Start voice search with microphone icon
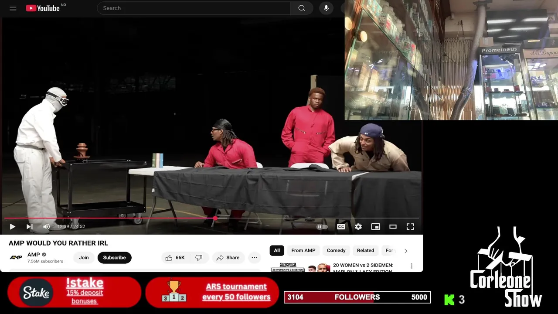Image resolution: width=558 pixels, height=314 pixels. [326, 8]
